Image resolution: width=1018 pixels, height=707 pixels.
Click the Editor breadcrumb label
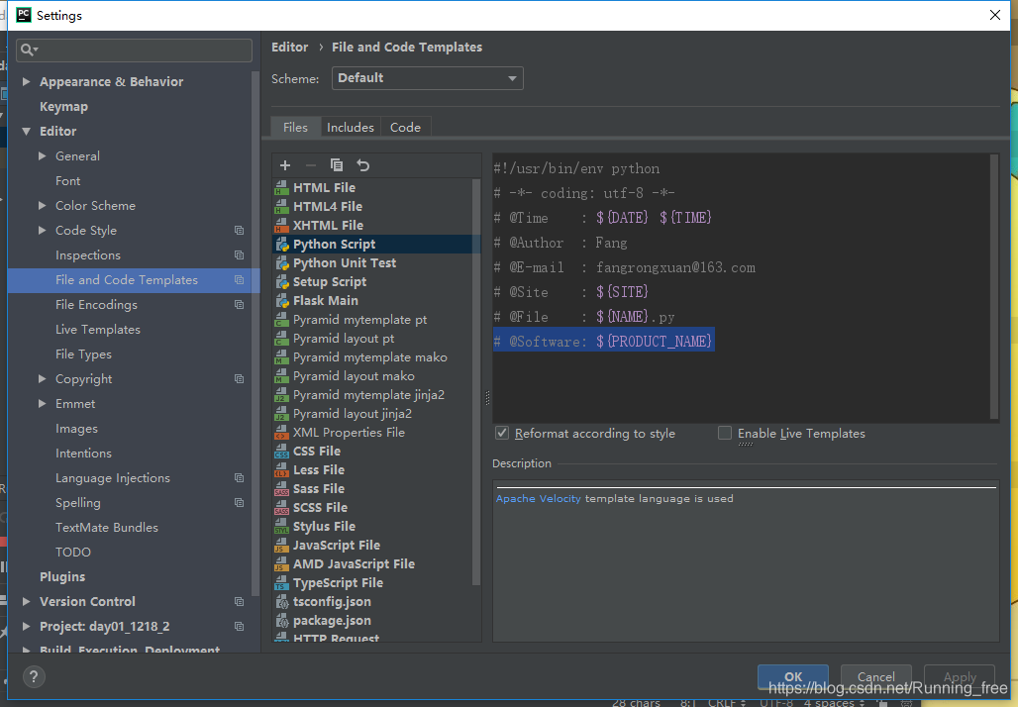[289, 48]
